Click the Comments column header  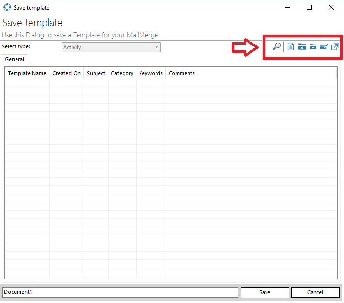[182, 74]
